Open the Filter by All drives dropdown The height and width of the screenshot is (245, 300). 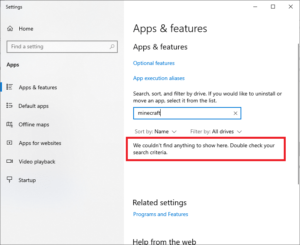pos(216,132)
